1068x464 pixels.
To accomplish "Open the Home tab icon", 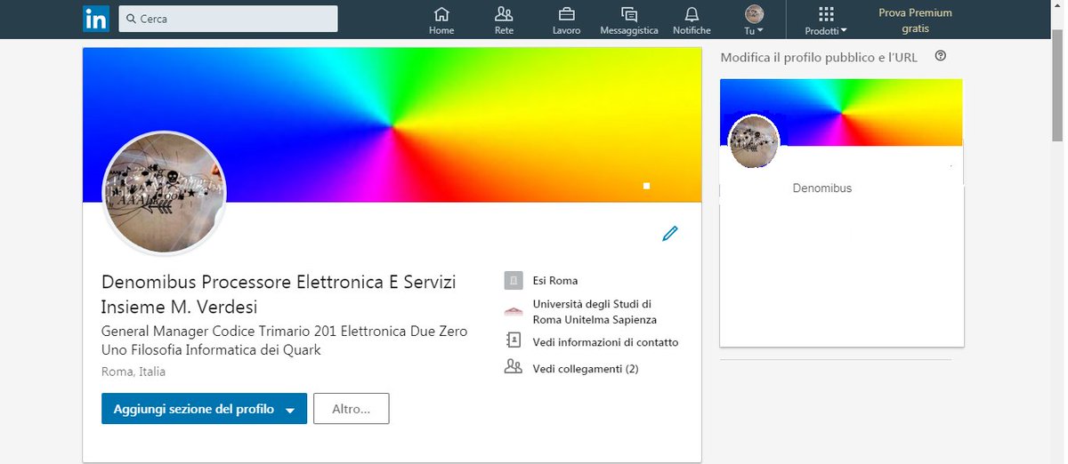I will pos(441,14).
